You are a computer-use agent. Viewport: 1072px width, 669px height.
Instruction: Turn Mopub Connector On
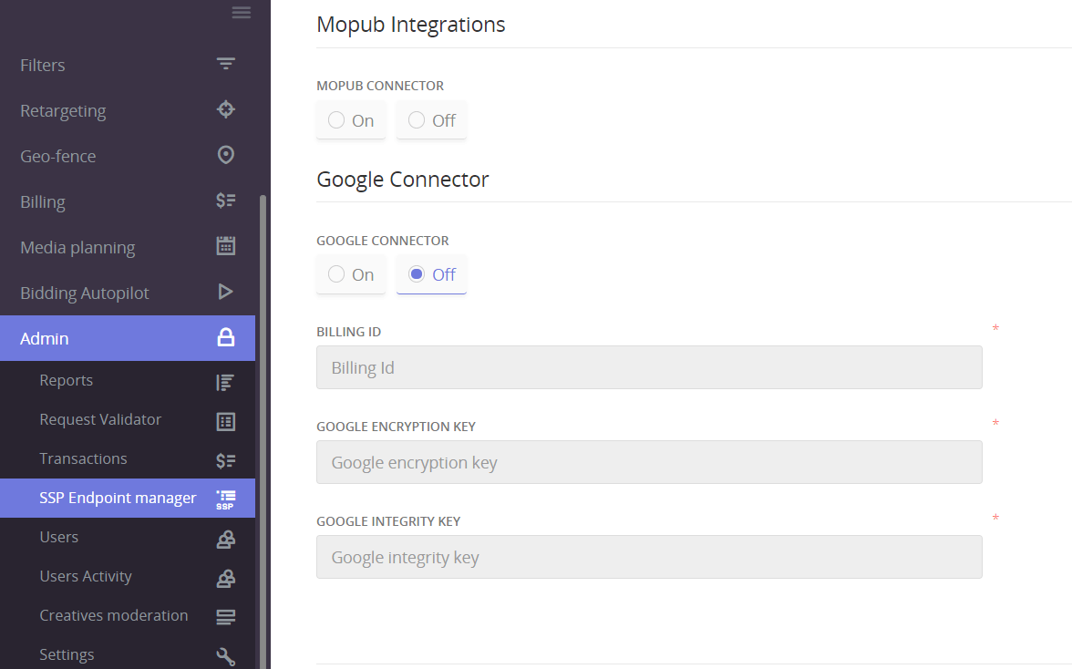tap(351, 120)
